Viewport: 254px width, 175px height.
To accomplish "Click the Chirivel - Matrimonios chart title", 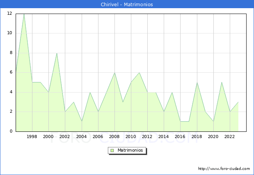I will [127, 4].
